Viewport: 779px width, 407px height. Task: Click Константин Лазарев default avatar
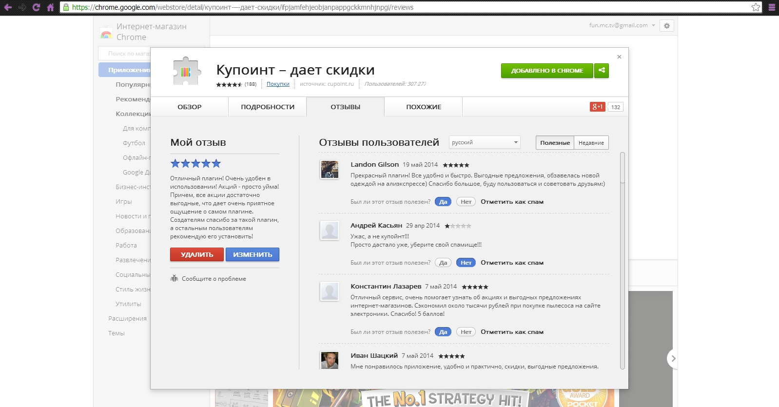[330, 291]
